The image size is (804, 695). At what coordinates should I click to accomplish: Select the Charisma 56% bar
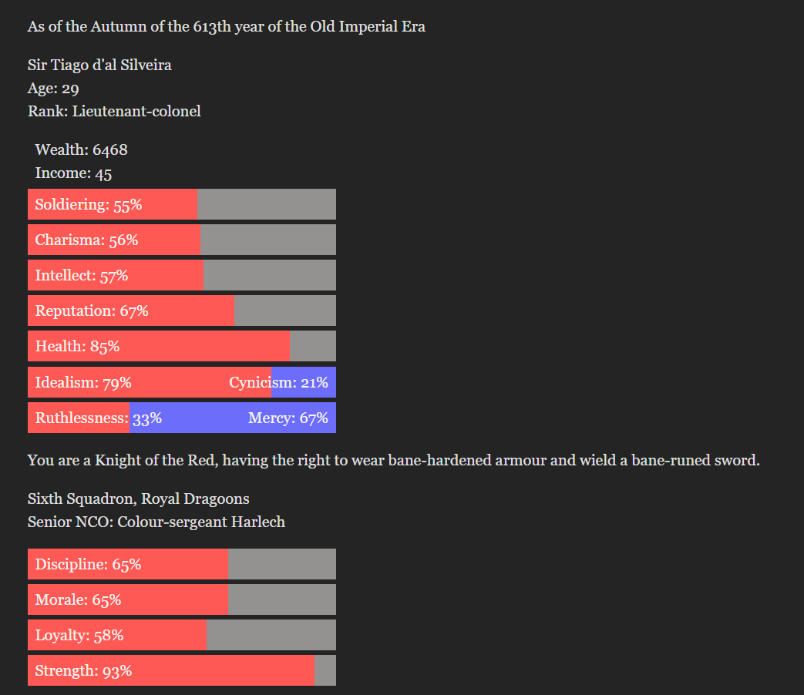[x=181, y=240]
